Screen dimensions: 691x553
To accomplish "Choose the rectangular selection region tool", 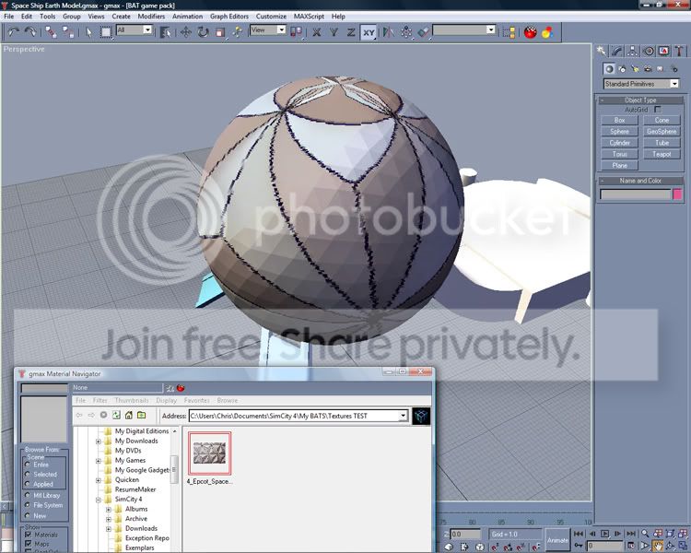I will tap(106, 32).
